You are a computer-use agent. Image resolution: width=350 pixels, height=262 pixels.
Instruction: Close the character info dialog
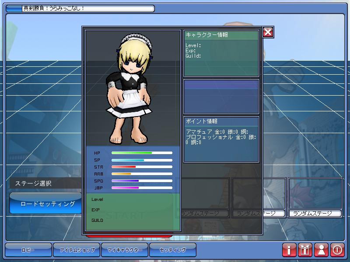(x=268, y=32)
